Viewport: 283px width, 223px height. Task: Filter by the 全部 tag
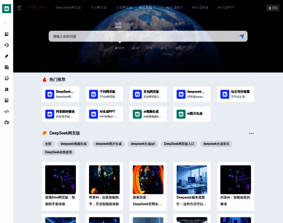tap(48, 144)
